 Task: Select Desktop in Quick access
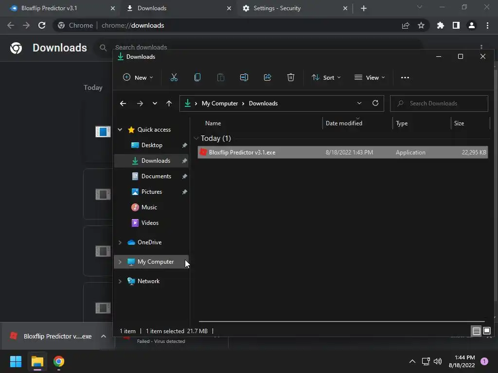[152, 145]
